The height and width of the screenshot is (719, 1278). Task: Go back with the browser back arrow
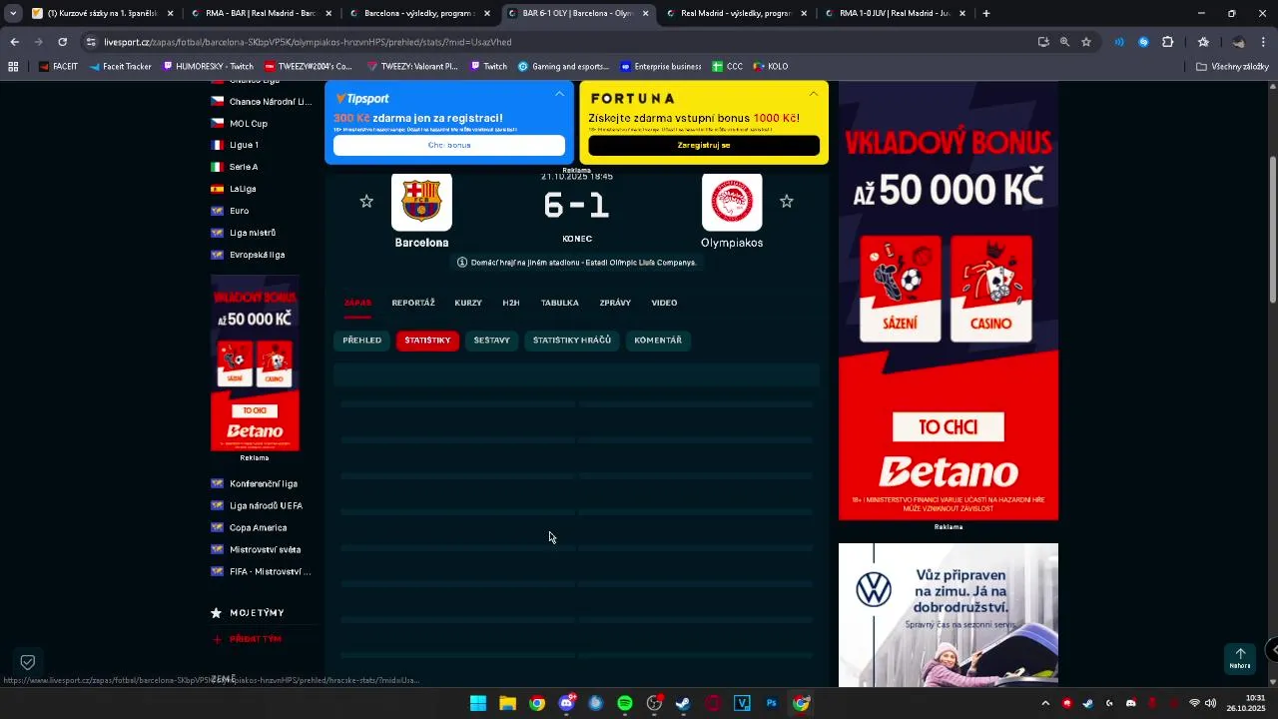(14, 42)
